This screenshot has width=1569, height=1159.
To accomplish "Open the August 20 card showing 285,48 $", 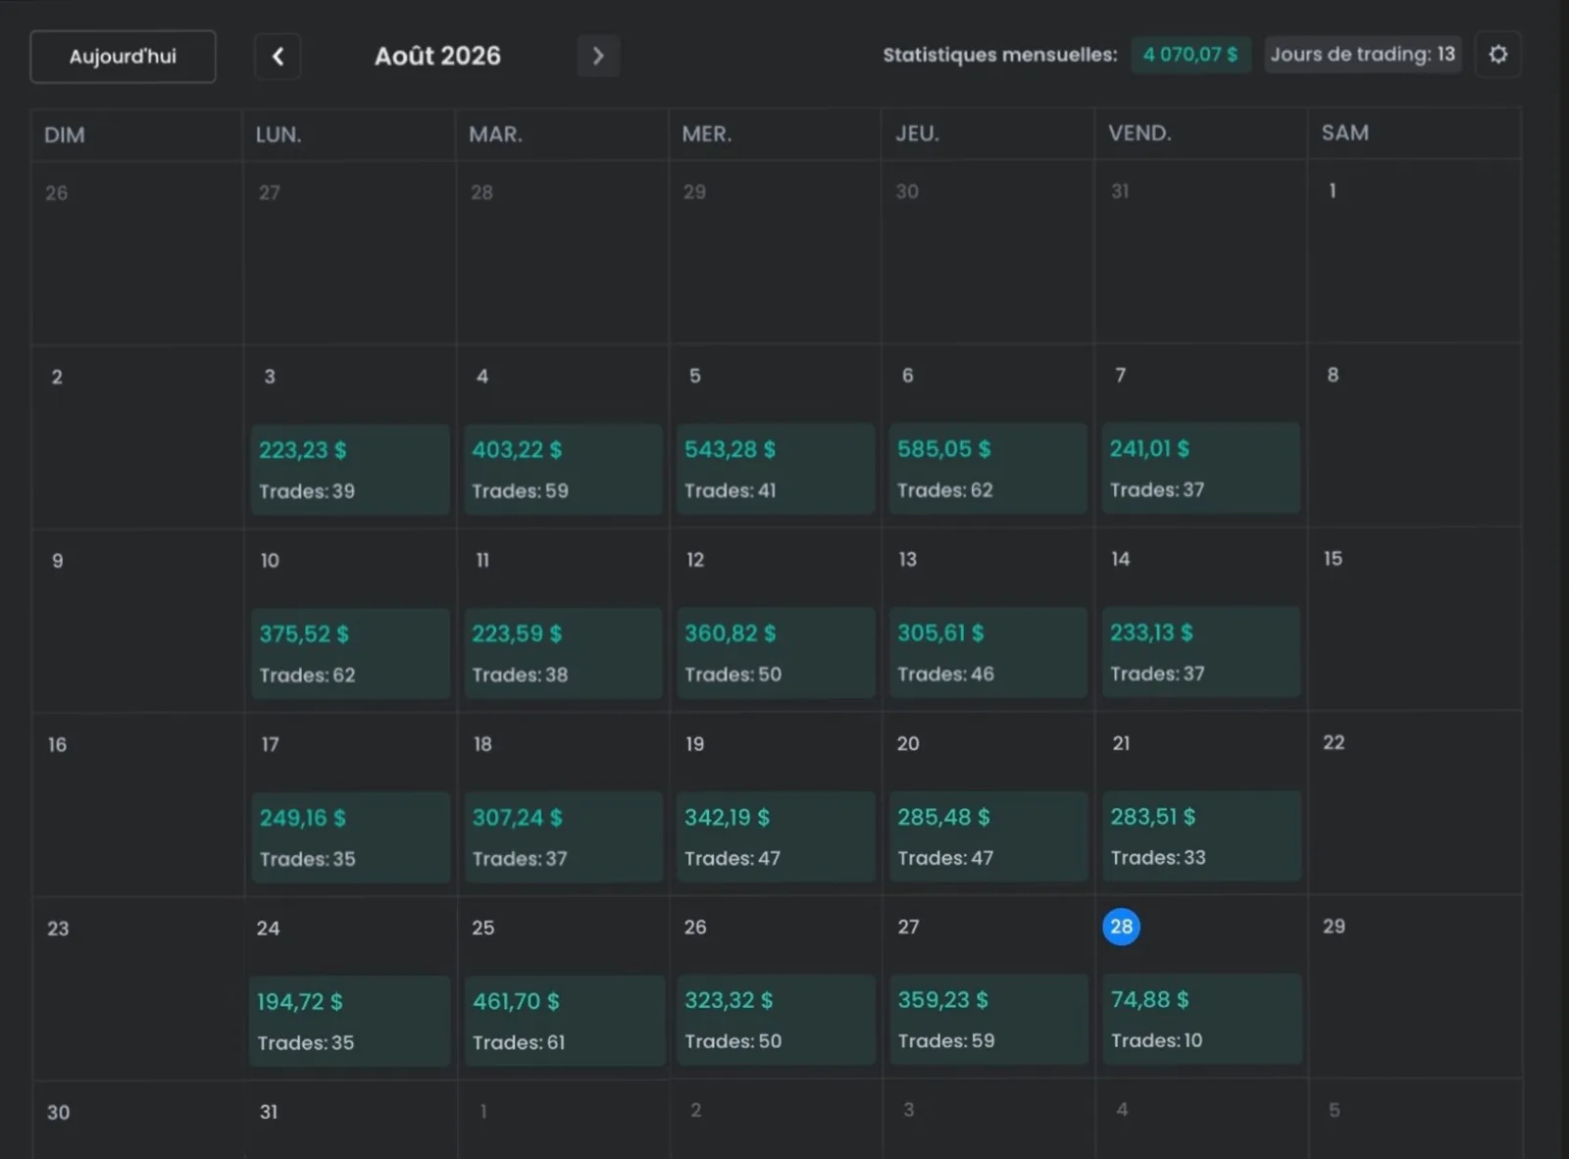I will (x=988, y=836).
